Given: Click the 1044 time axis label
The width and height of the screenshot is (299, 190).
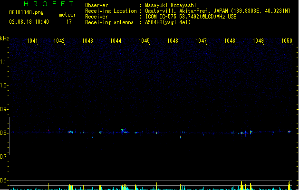Looking at the screenshot, I should pos(116,41).
